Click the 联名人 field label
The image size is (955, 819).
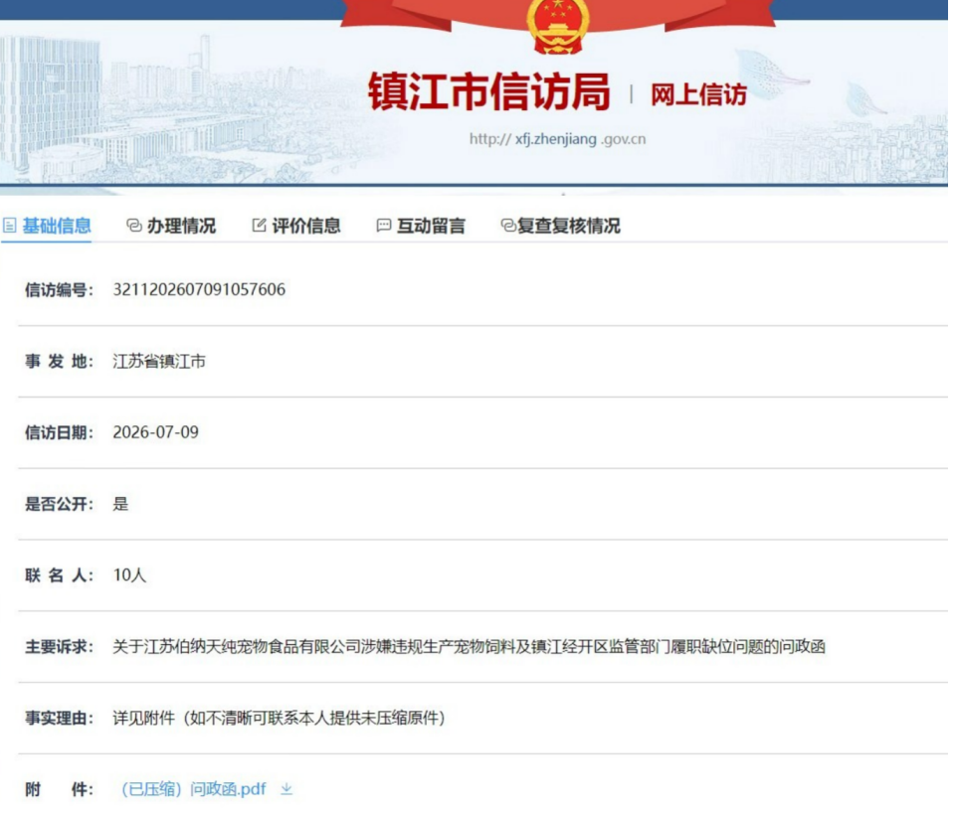[x=59, y=575]
